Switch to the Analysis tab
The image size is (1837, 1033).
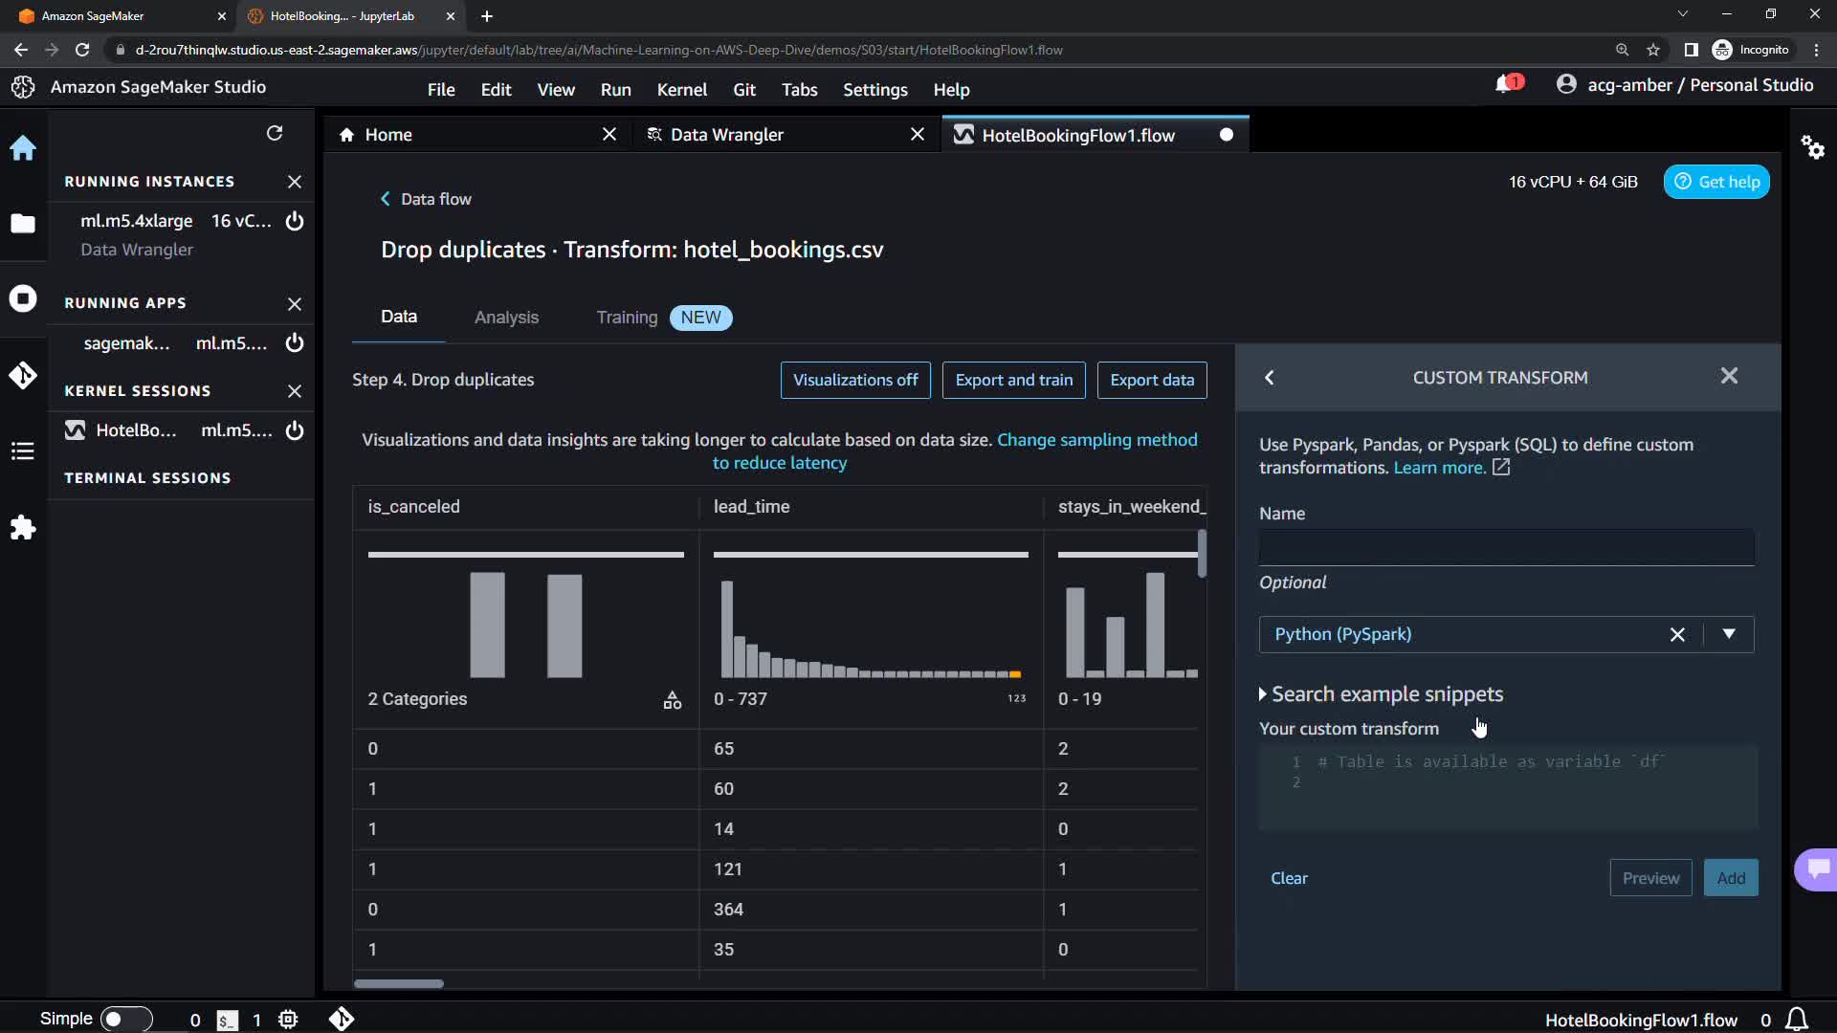506,318
